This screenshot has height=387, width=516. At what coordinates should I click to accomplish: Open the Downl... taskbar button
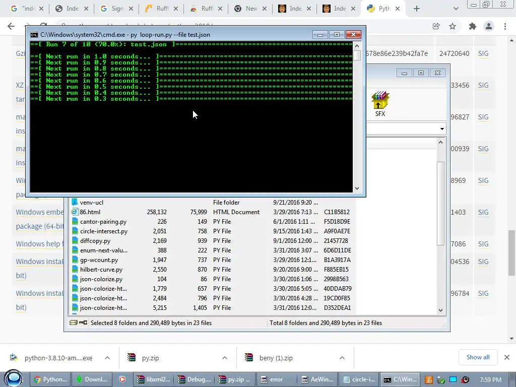pyautogui.click(x=92, y=379)
